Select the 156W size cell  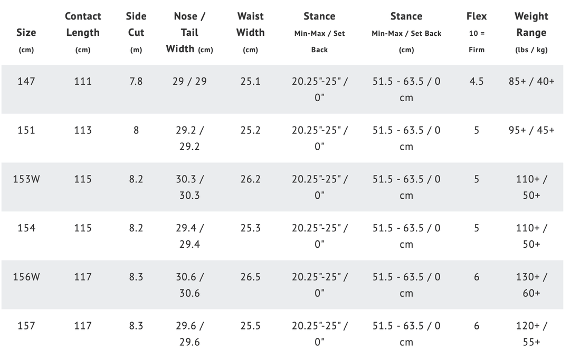click(26, 277)
